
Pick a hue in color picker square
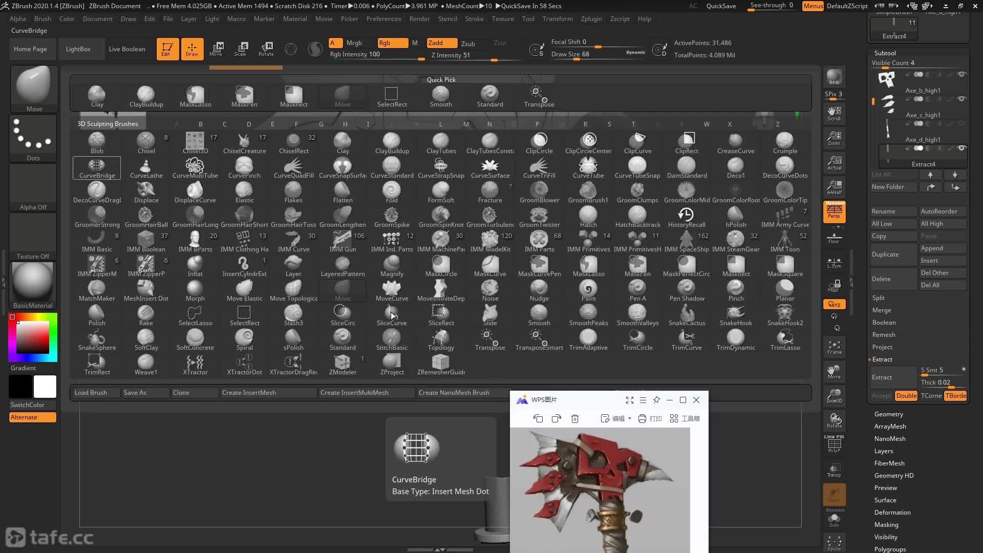tap(33, 337)
